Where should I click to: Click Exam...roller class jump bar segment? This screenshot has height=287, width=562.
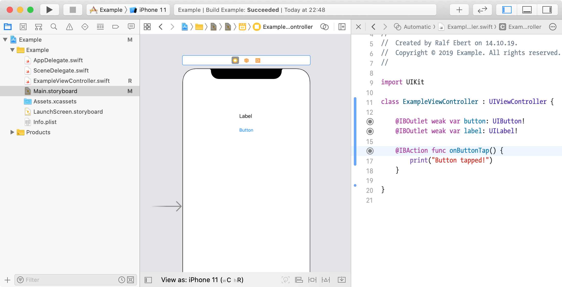pos(520,27)
